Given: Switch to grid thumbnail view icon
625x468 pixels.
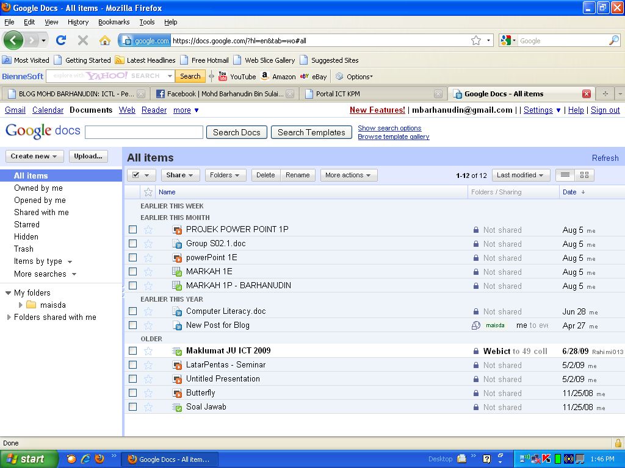Looking at the screenshot, I should [584, 175].
